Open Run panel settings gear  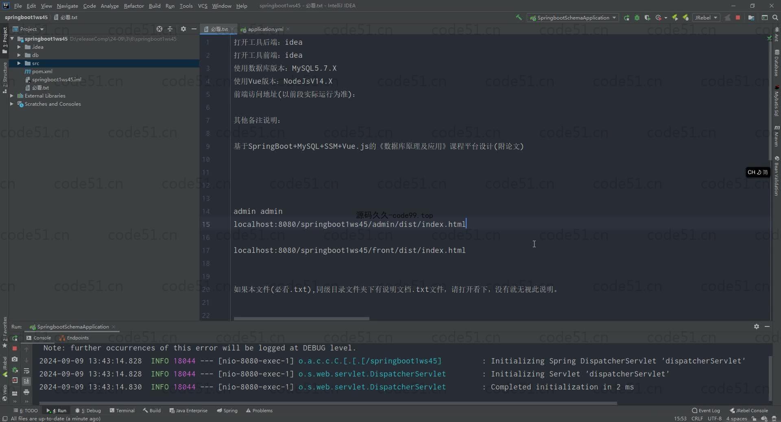(757, 326)
